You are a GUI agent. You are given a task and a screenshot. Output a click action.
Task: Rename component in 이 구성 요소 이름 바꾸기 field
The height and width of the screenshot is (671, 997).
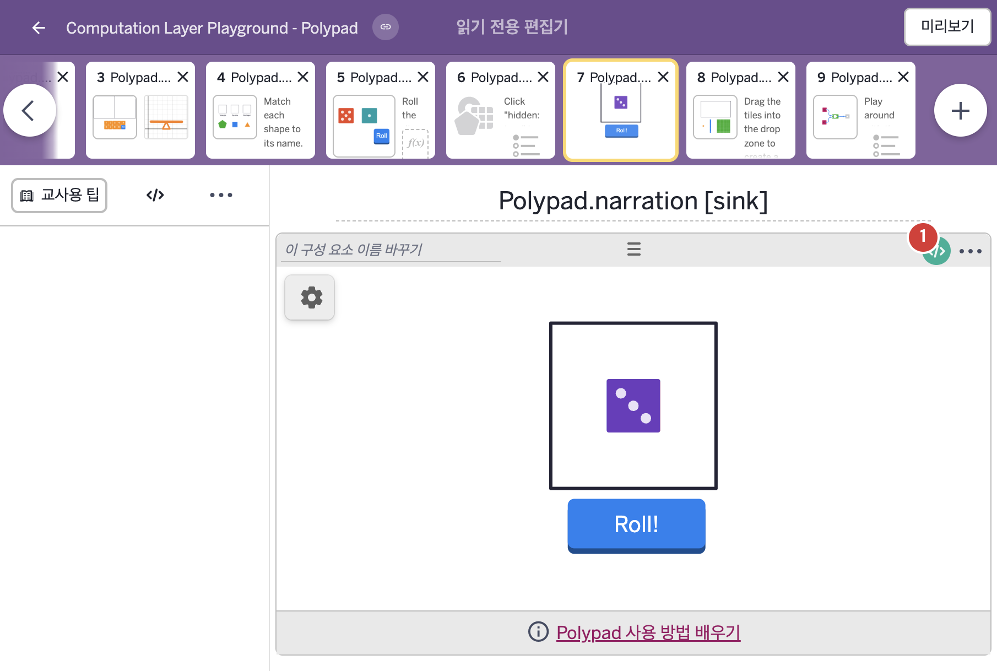[391, 250]
